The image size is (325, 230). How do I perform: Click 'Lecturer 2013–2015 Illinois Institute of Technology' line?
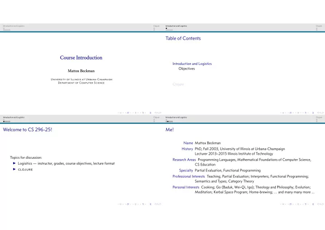[234, 154]
